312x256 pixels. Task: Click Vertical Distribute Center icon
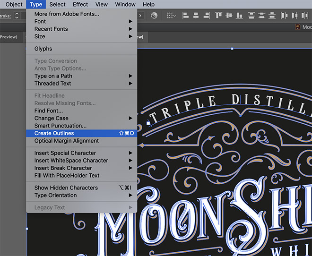(x=262, y=16)
